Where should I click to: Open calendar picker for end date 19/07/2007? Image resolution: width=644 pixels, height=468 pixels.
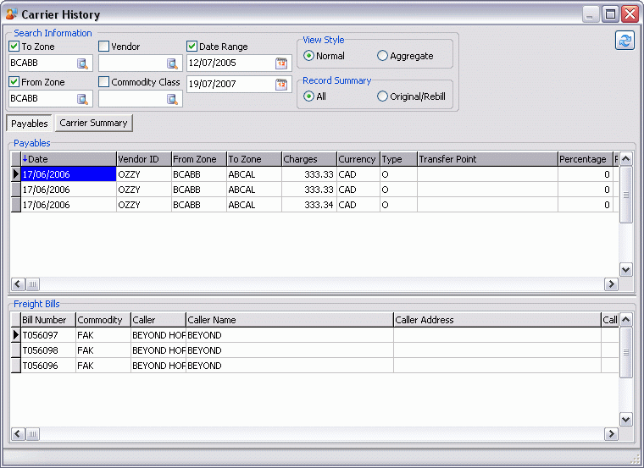281,84
